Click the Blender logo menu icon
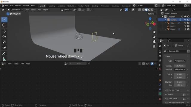 (3, 6)
